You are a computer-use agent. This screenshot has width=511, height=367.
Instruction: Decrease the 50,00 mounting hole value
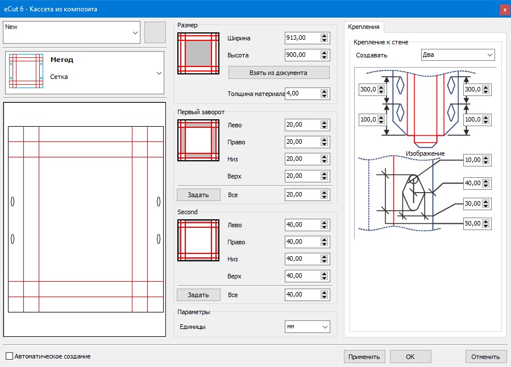486,226
